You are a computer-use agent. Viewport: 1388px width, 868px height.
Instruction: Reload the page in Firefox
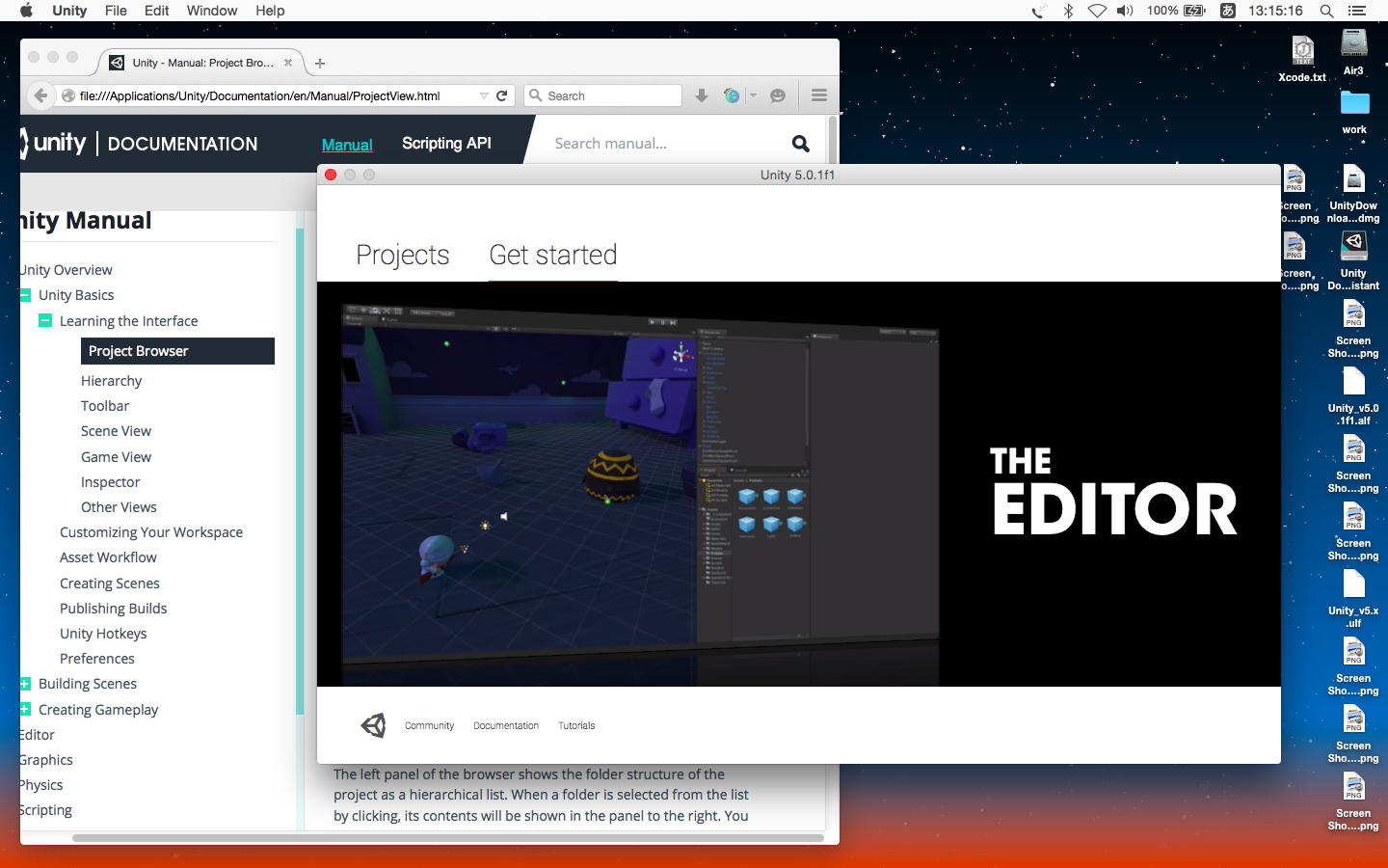pyautogui.click(x=501, y=95)
